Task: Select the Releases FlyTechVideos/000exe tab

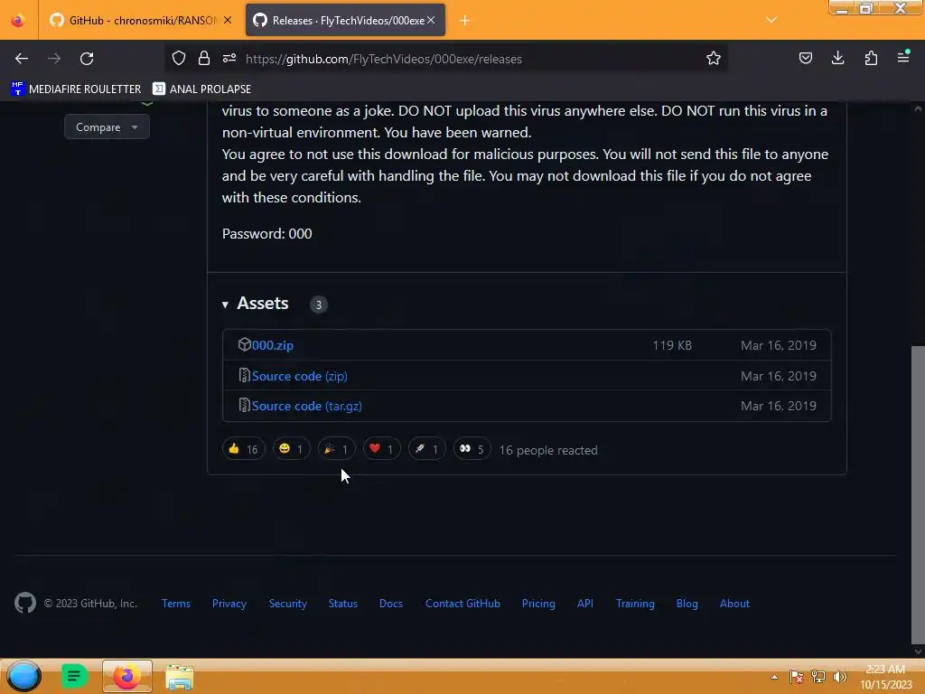Action: [345, 20]
